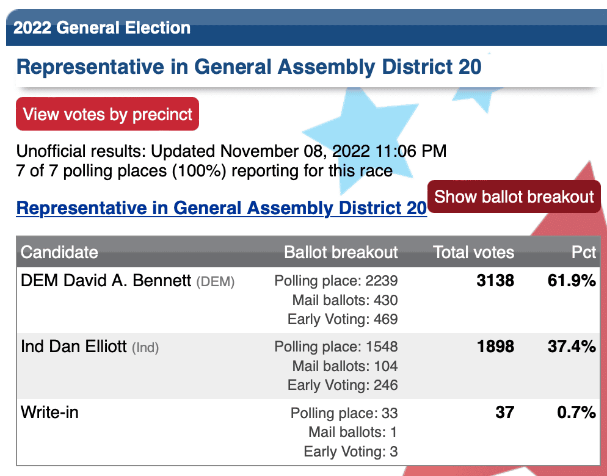Click Bennett's Mail ballots: 430 entry
The width and height of the screenshot is (607, 476).
345,300
